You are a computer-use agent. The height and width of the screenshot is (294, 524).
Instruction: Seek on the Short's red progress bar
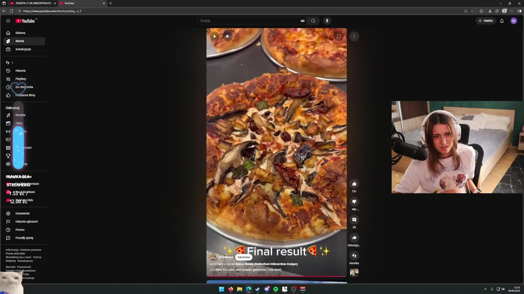coord(276,276)
